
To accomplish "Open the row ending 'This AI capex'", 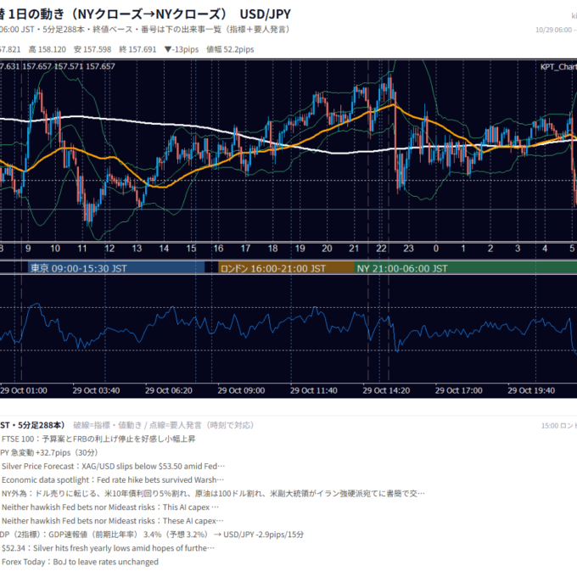I will pos(110,507).
